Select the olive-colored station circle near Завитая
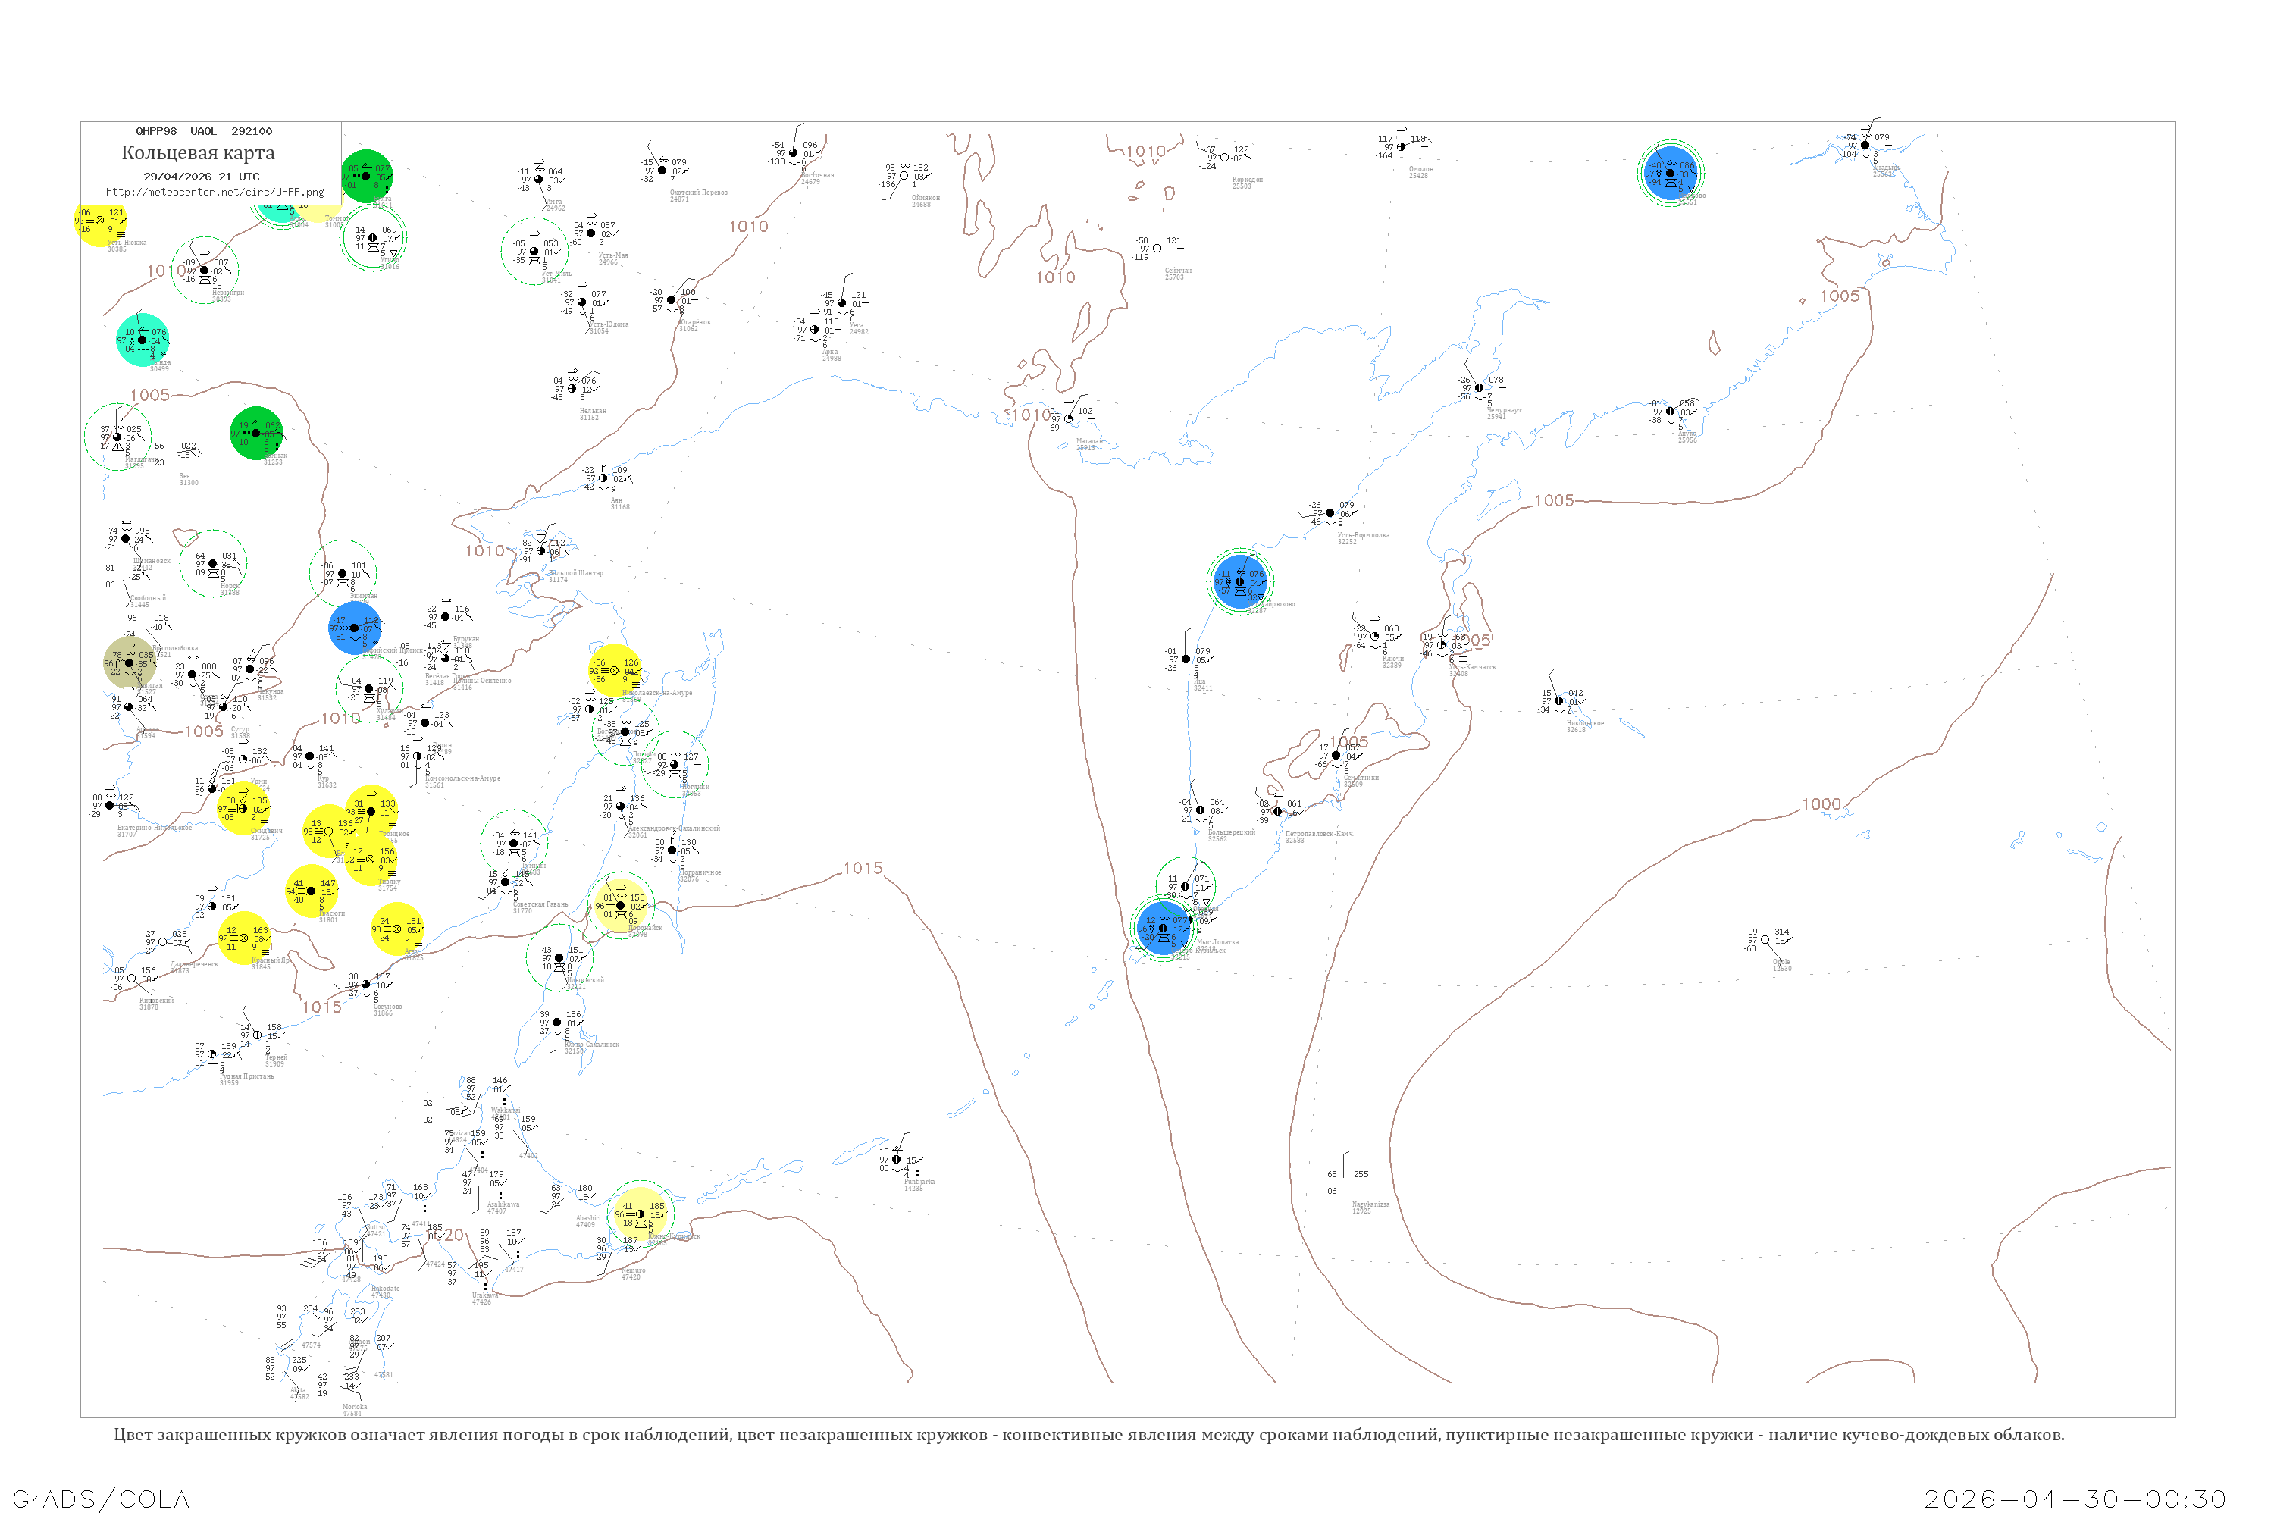Screen dimensions: 2274x1516 [x=130, y=662]
